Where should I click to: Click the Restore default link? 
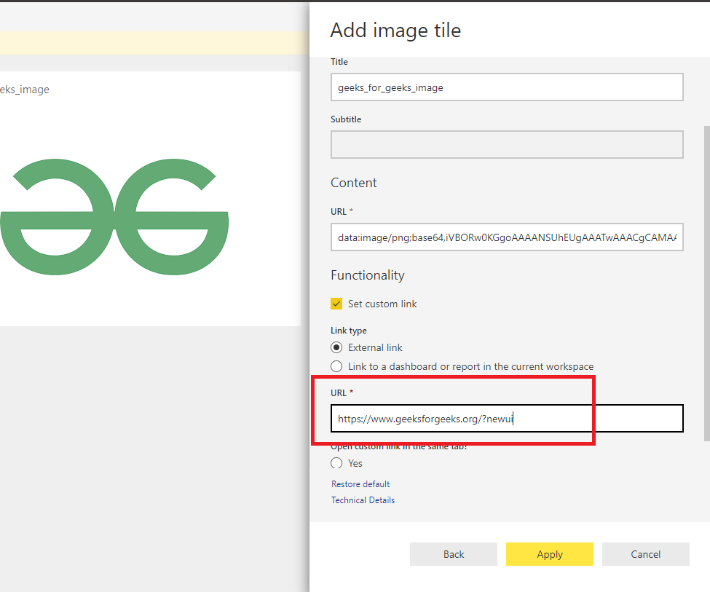pyautogui.click(x=360, y=484)
